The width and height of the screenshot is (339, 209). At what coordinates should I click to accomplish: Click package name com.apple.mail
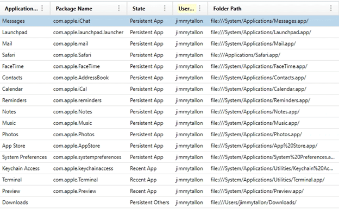pos(71,43)
